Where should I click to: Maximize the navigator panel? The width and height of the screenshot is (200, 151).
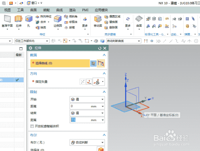(x=21, y=49)
